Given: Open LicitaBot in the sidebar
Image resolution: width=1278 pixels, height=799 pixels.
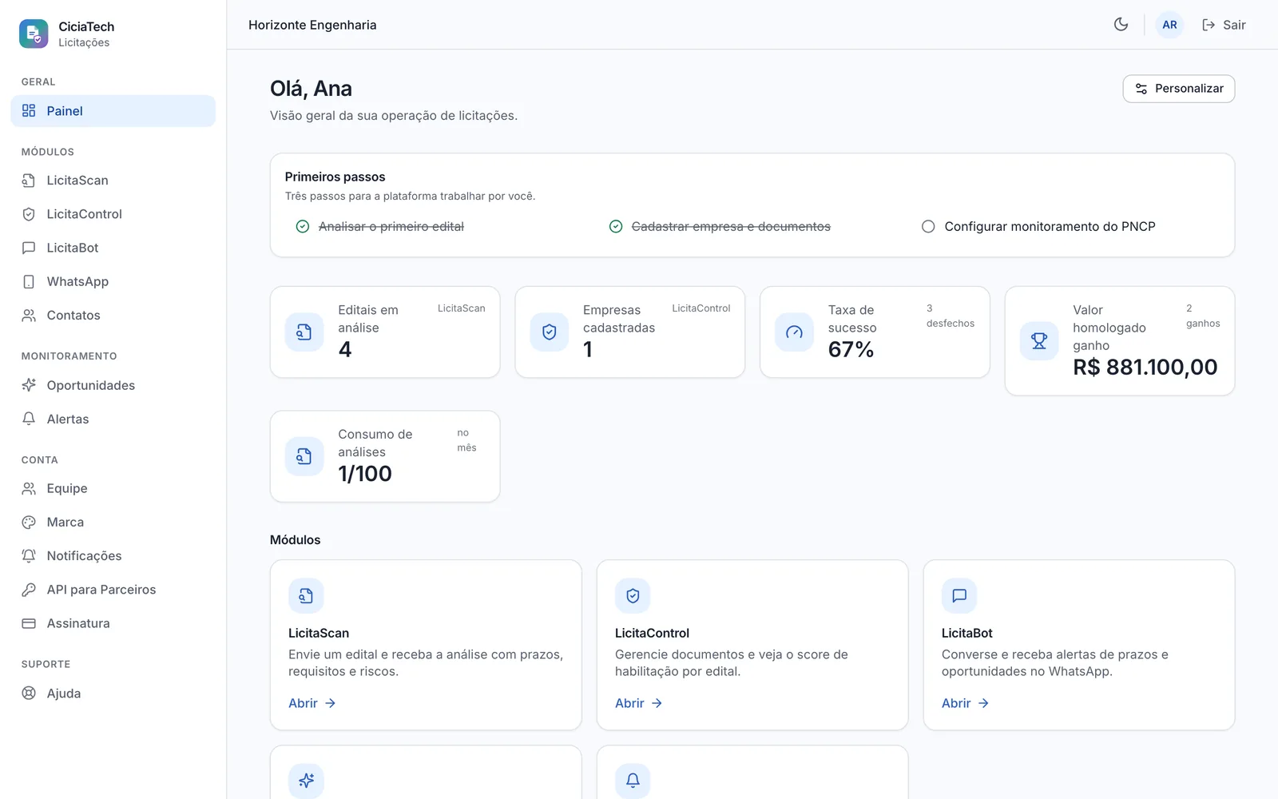Looking at the screenshot, I should pos(113,248).
